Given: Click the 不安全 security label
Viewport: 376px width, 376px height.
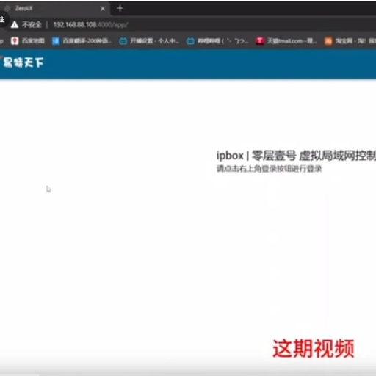Looking at the screenshot, I should 32,24.
